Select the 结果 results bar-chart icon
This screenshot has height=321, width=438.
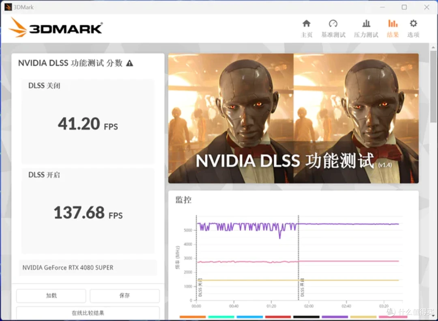point(393,24)
